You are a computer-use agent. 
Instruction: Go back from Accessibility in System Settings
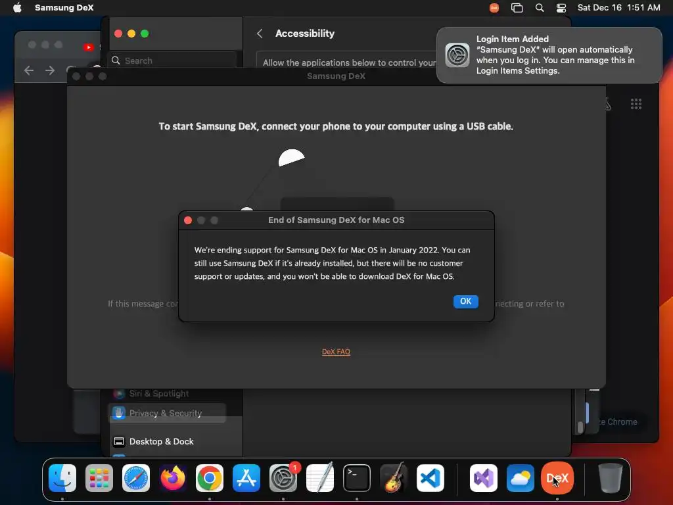[x=260, y=34]
